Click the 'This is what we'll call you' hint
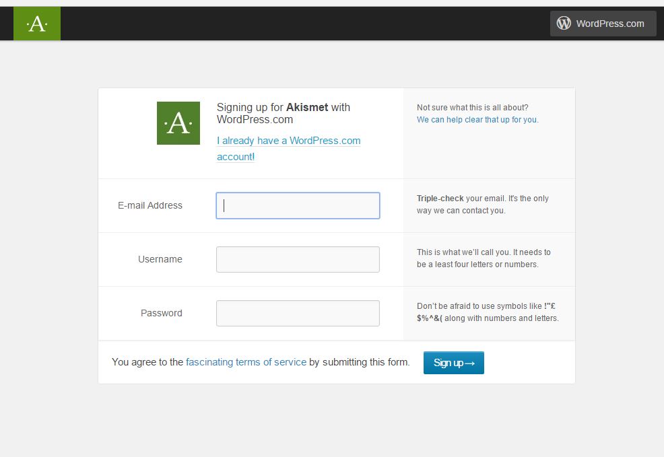 483,258
